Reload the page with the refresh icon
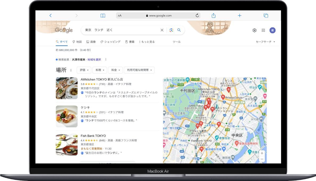Image resolution: width=316 pixels, height=181 pixels. click(197, 15)
